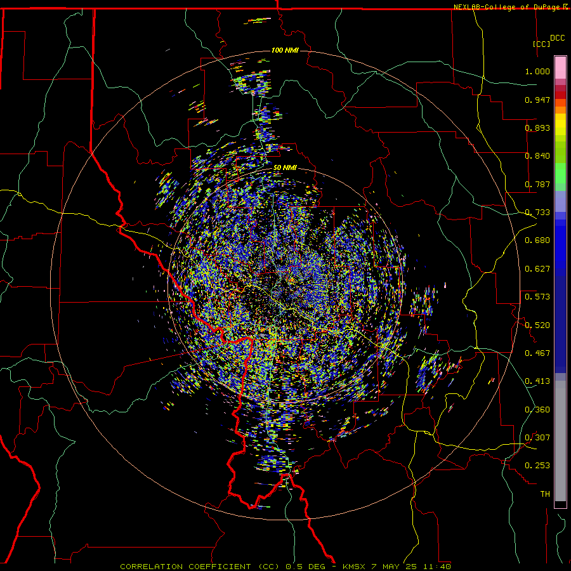The width and height of the screenshot is (571, 571).
Task: Click the 1.000 scale value
Action: [537, 71]
